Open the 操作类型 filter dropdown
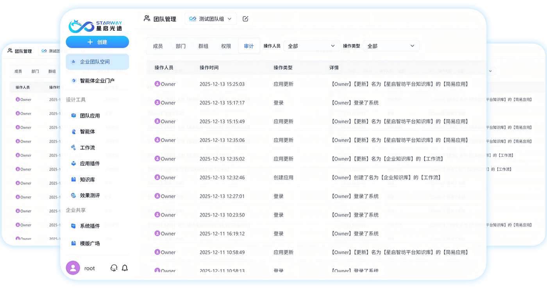Screen dimensions: 547x289 click(x=391, y=46)
